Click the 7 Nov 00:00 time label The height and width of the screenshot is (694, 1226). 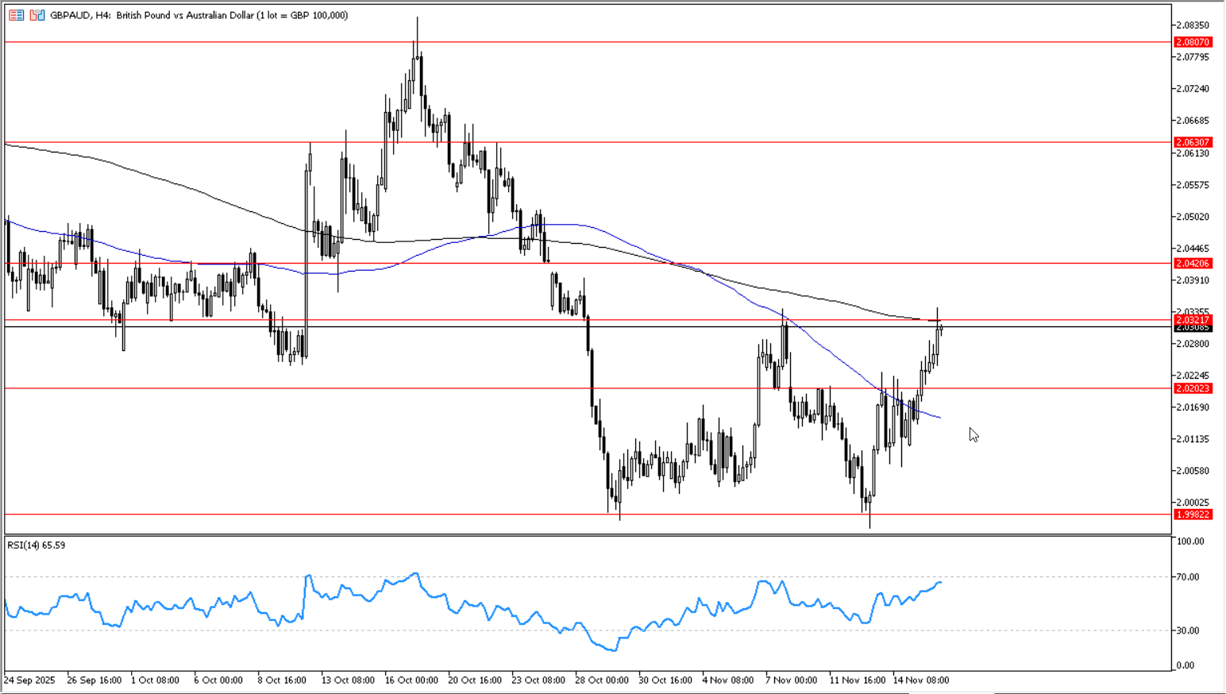[x=791, y=680]
